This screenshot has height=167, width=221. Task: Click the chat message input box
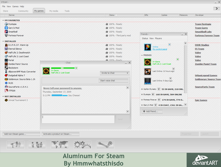click(78, 119)
